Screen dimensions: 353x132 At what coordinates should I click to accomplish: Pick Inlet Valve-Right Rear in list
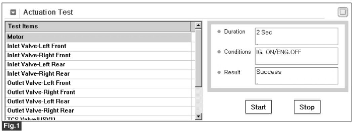tap(99, 74)
